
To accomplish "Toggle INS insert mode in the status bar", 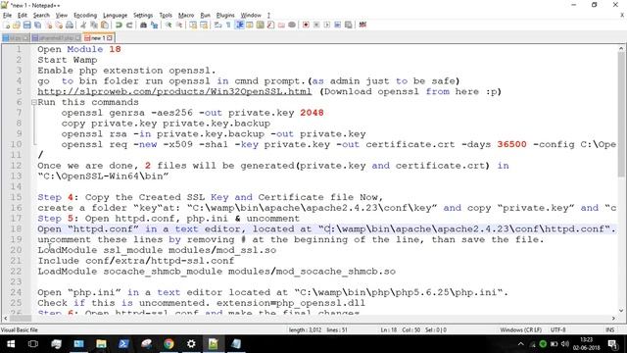I will click(x=609, y=330).
